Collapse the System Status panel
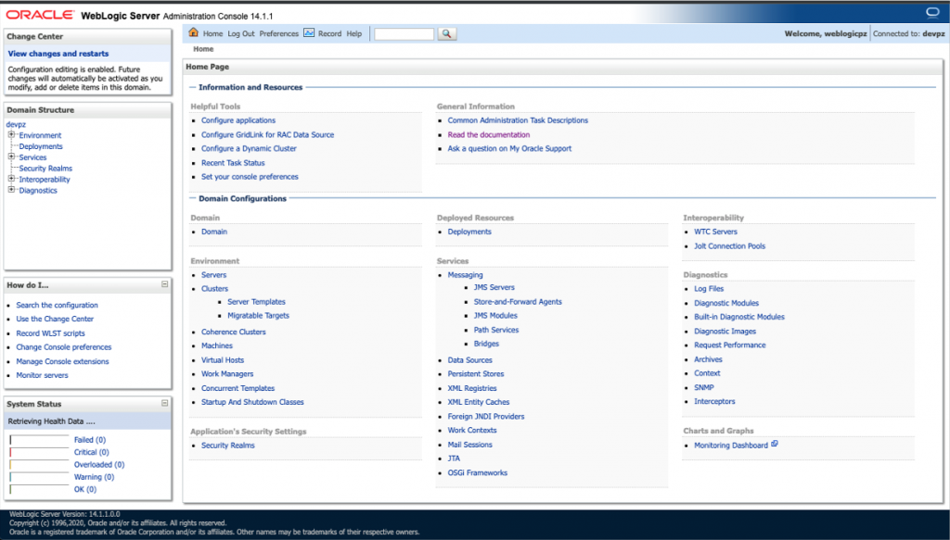950x540 pixels. [164, 403]
